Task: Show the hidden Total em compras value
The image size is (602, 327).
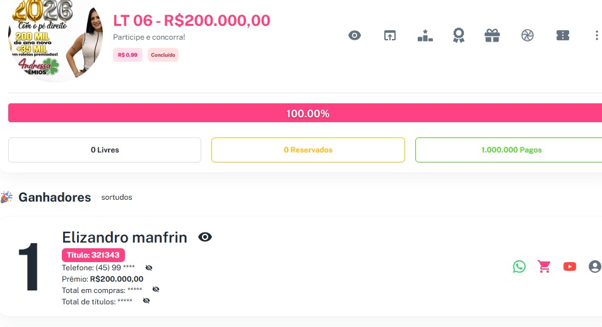Action: [156, 290]
